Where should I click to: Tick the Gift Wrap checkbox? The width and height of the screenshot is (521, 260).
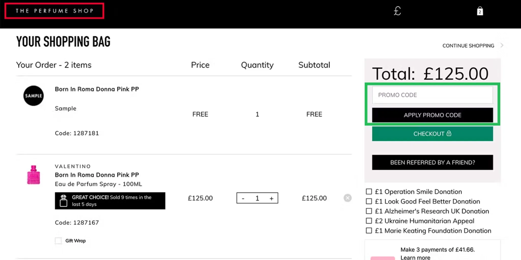click(58, 241)
